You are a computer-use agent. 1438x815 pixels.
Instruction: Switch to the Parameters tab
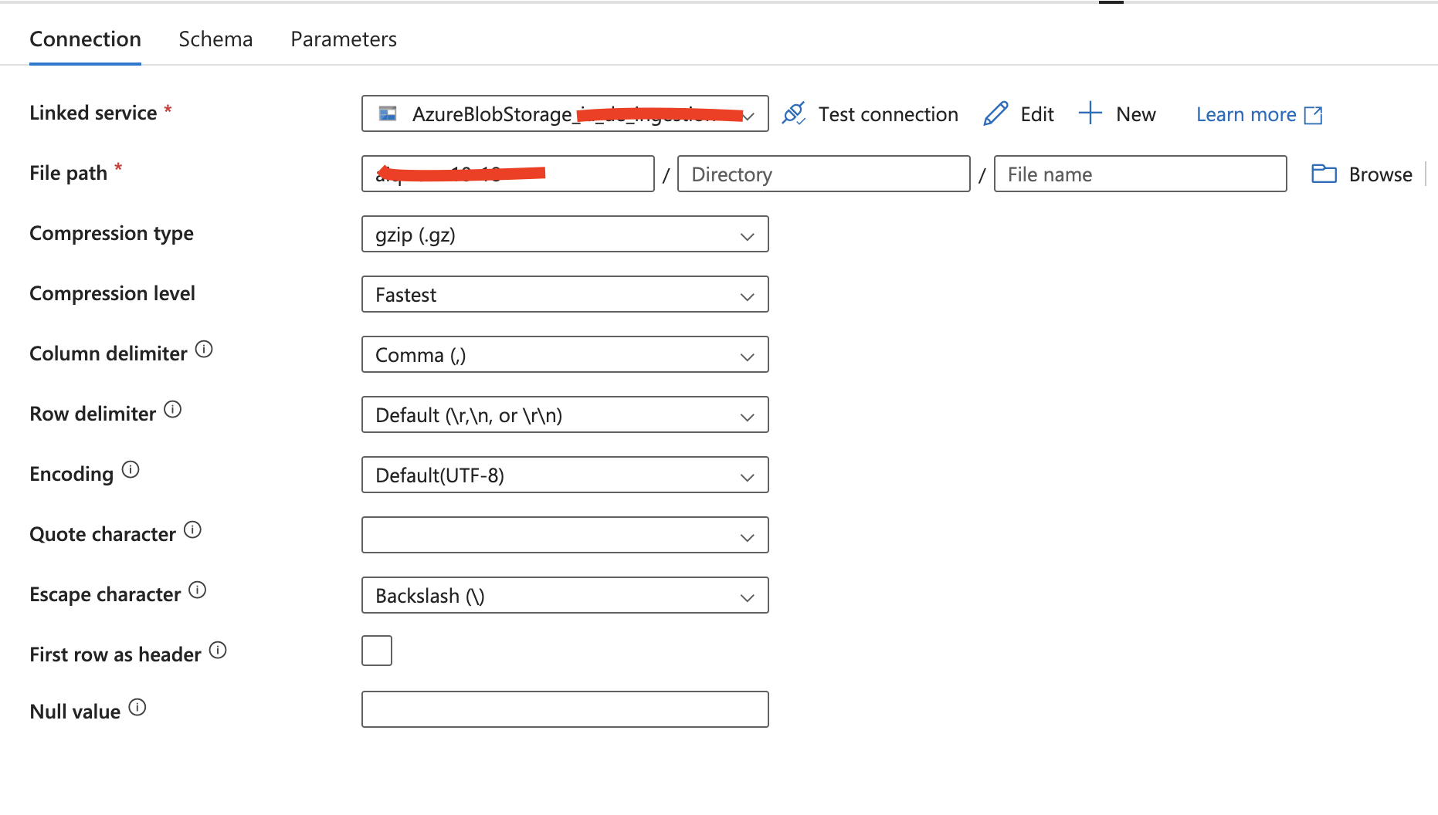tap(343, 39)
